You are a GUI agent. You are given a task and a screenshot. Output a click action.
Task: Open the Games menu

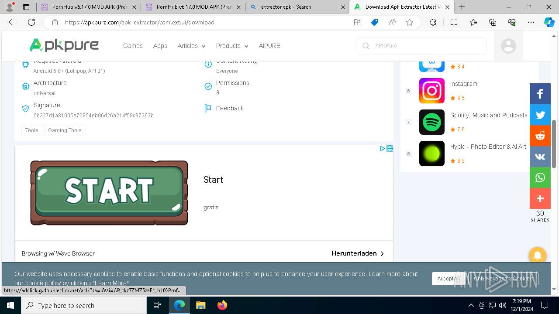coord(133,46)
